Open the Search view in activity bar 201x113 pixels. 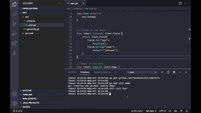(14, 14)
